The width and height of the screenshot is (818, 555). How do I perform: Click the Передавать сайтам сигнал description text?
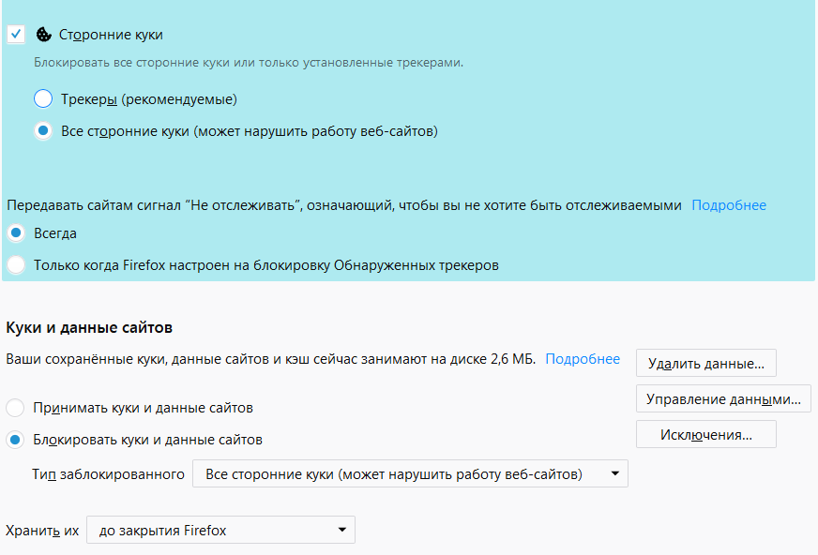click(x=343, y=205)
